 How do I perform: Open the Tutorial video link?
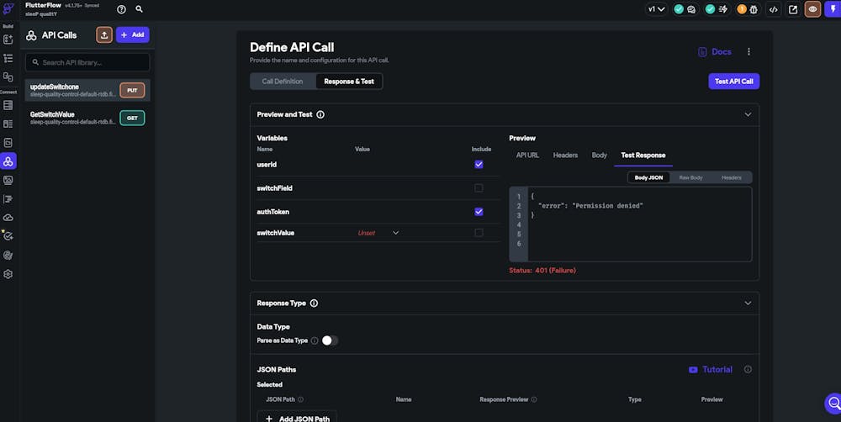pyautogui.click(x=710, y=369)
